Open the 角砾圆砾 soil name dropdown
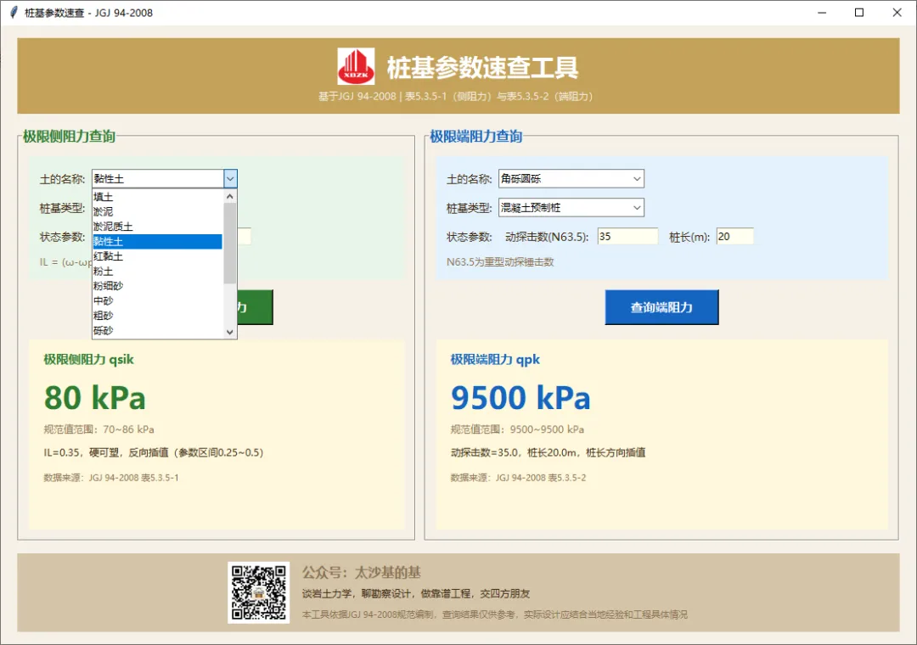The width and height of the screenshot is (917, 645). 571,178
